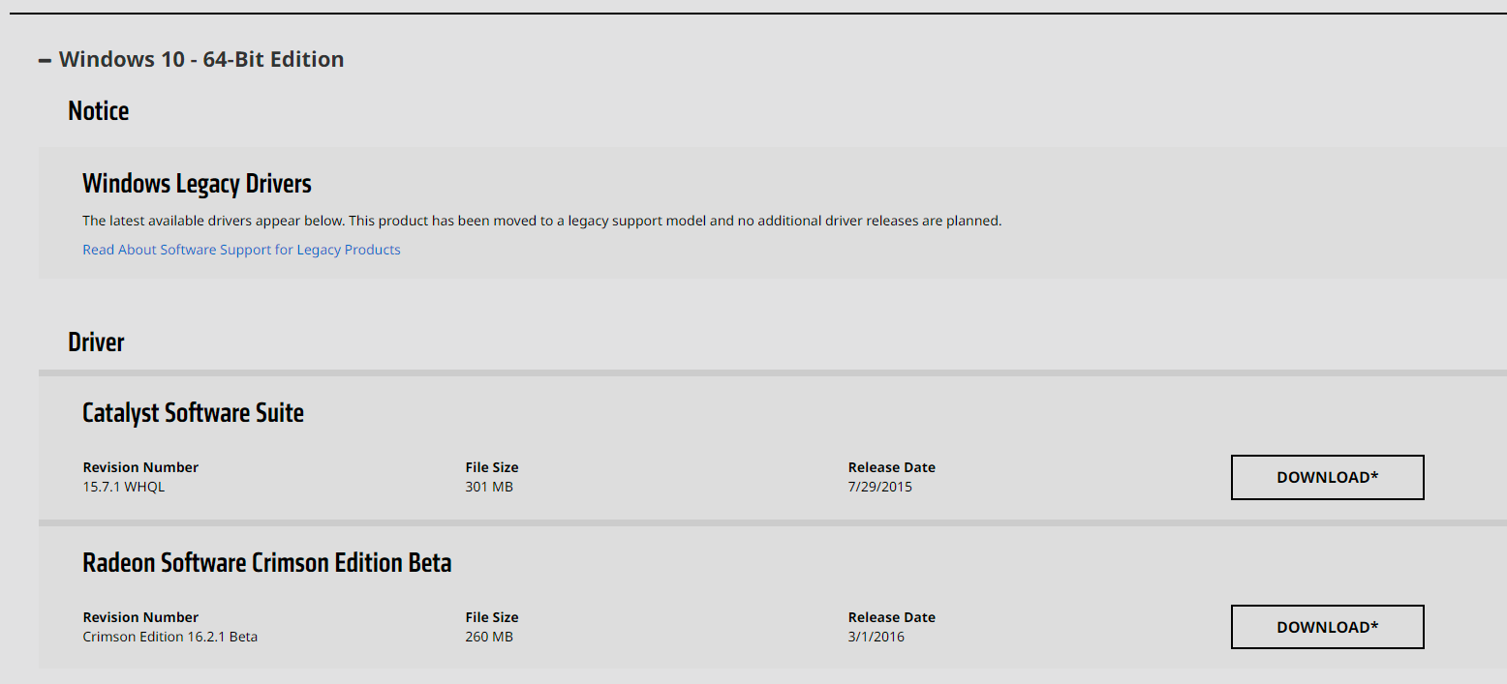Click the Catalyst Release Date label
The width and height of the screenshot is (1507, 684).
tap(891, 467)
